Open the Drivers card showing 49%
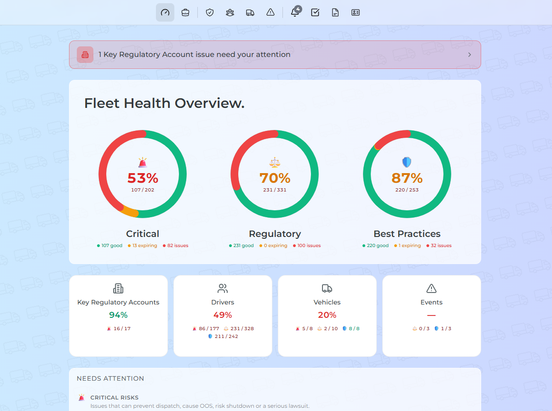This screenshot has height=411, width=552. (223, 315)
